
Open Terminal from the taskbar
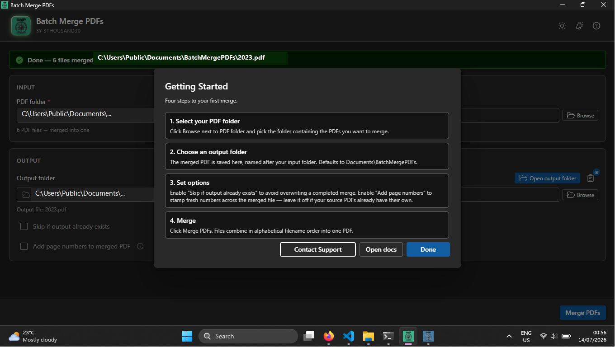[388, 336]
